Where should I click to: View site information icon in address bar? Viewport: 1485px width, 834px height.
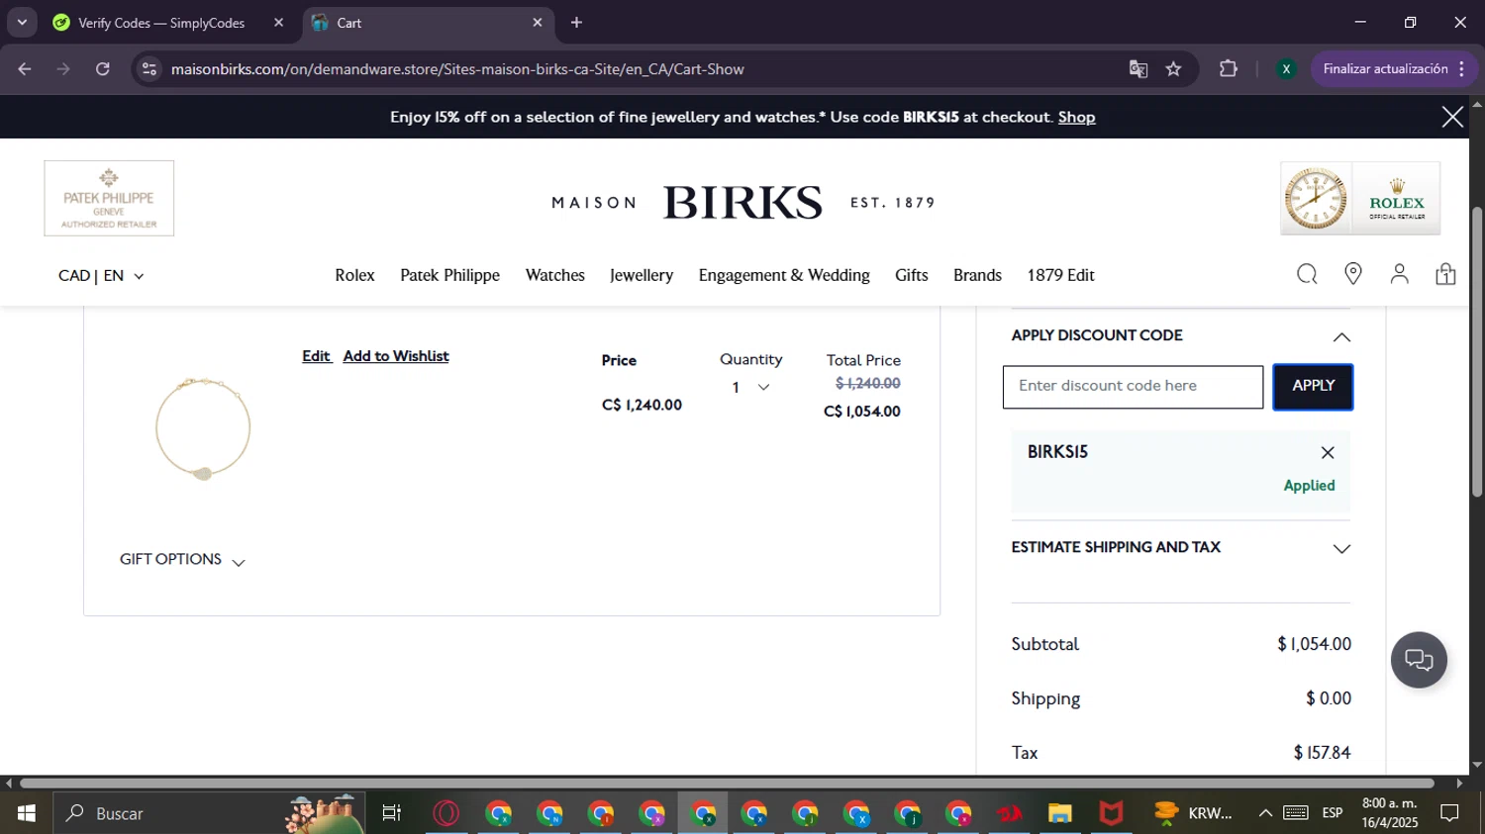click(x=148, y=69)
